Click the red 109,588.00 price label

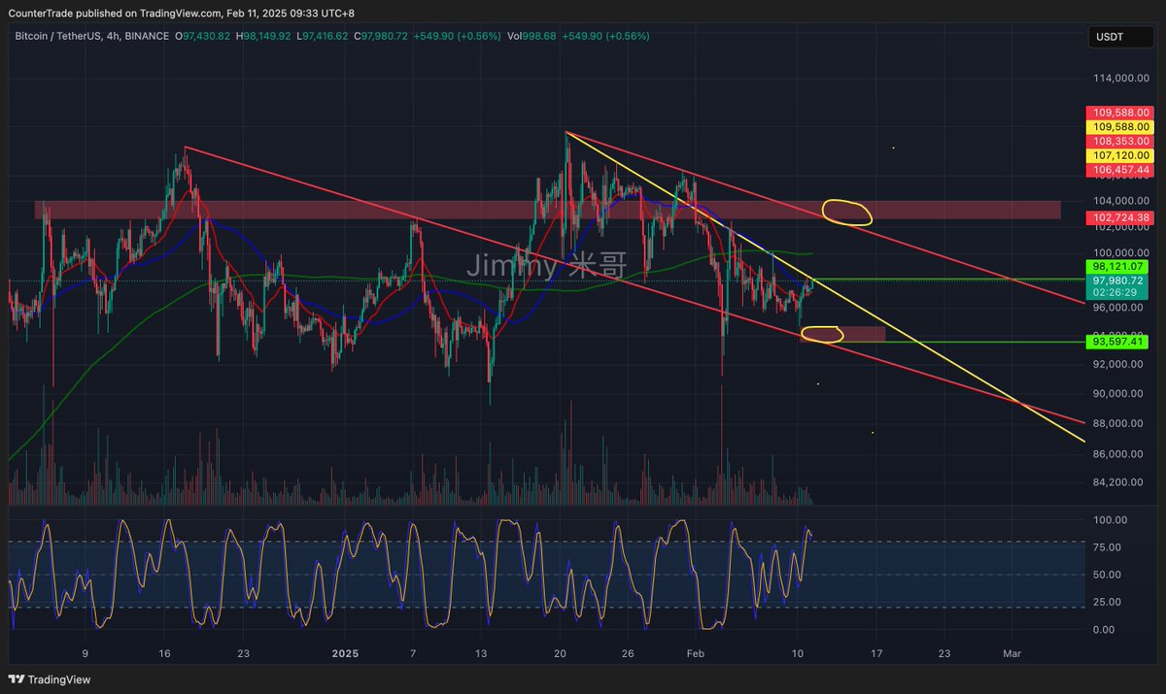1122,113
